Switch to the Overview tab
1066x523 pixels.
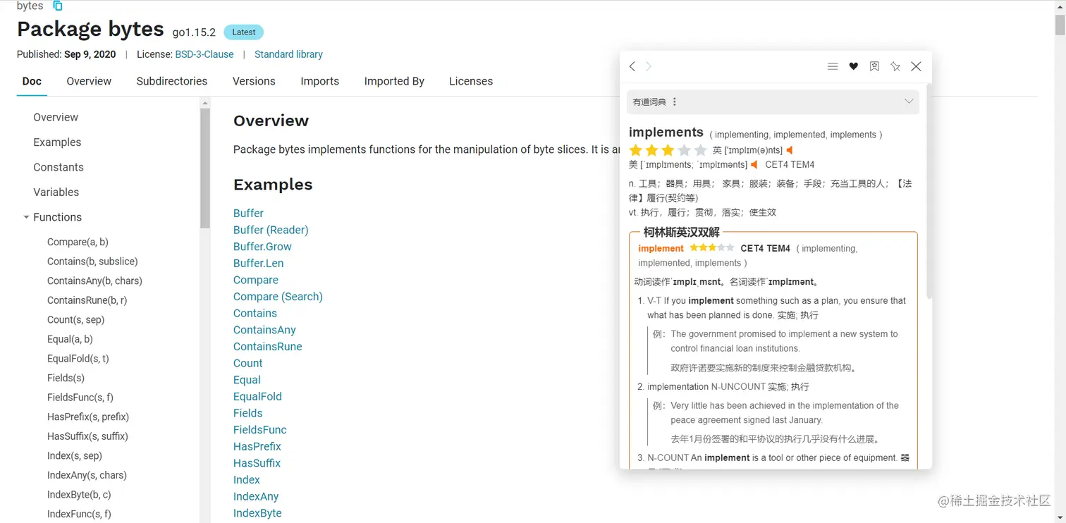(89, 81)
